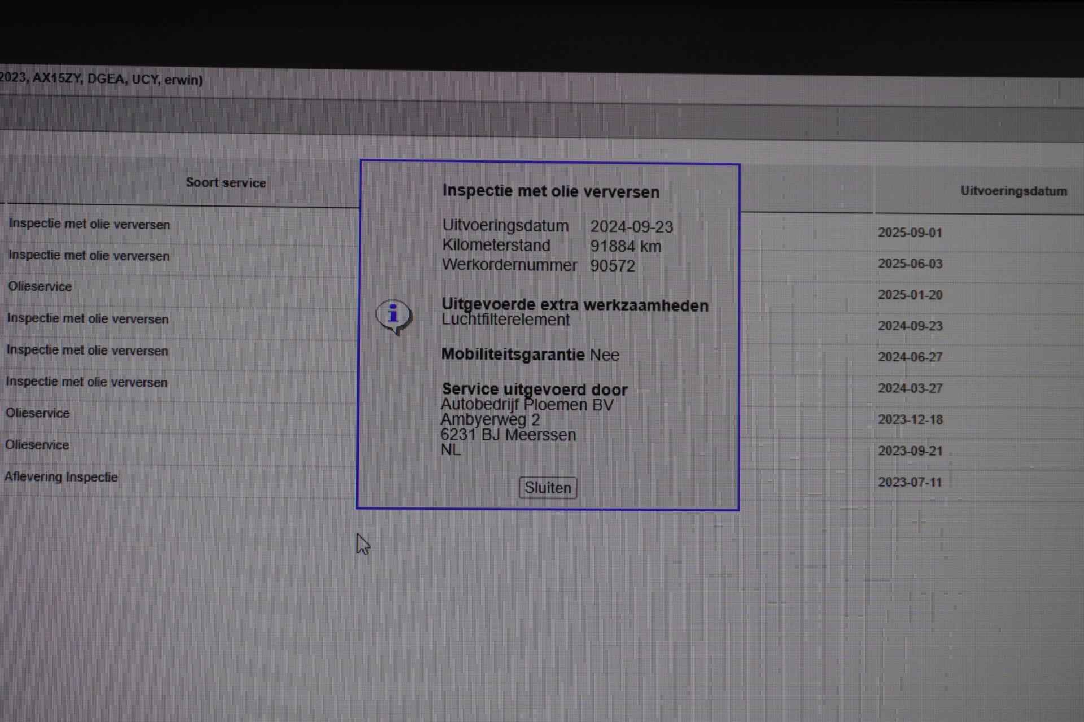
Task: Click the Sluiten button in dialog
Action: click(547, 488)
